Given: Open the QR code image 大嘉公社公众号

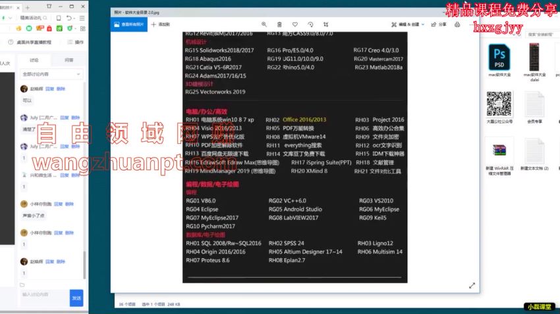Looking at the screenshot, I should 499,107.
